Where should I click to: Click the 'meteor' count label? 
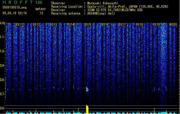pyautogui.click(x=41, y=9)
